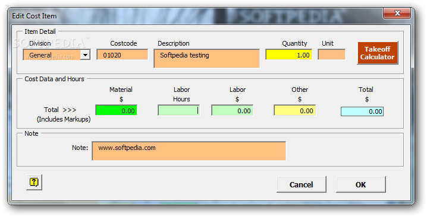The height and width of the screenshot is (217, 427).
Task: Click the empty Unit field
Action: [332, 55]
